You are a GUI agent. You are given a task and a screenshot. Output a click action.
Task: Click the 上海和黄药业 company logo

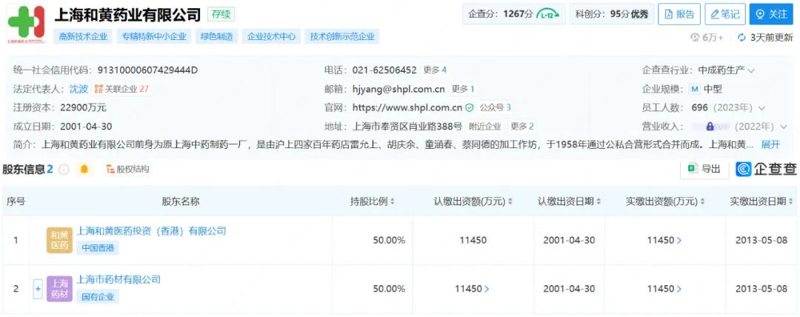point(26,26)
